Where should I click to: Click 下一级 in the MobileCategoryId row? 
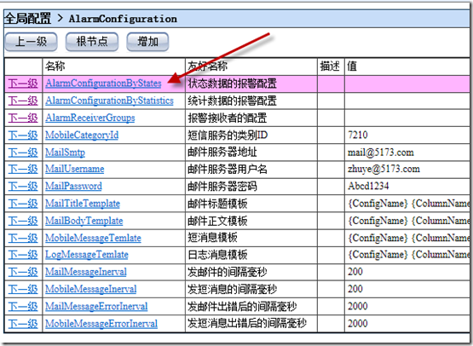click(23, 135)
